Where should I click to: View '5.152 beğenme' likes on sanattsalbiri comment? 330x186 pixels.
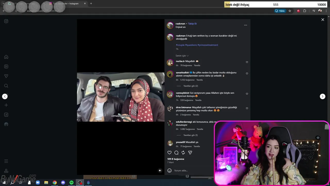pos(187,80)
